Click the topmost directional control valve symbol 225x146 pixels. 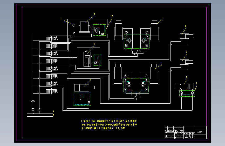point(52,38)
